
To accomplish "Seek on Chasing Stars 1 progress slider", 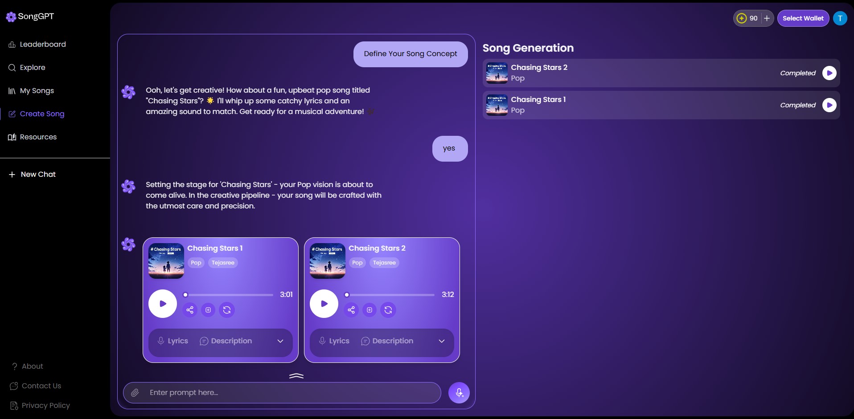I will 228,295.
